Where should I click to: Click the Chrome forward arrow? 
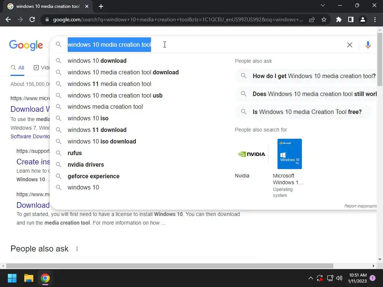tap(20, 19)
